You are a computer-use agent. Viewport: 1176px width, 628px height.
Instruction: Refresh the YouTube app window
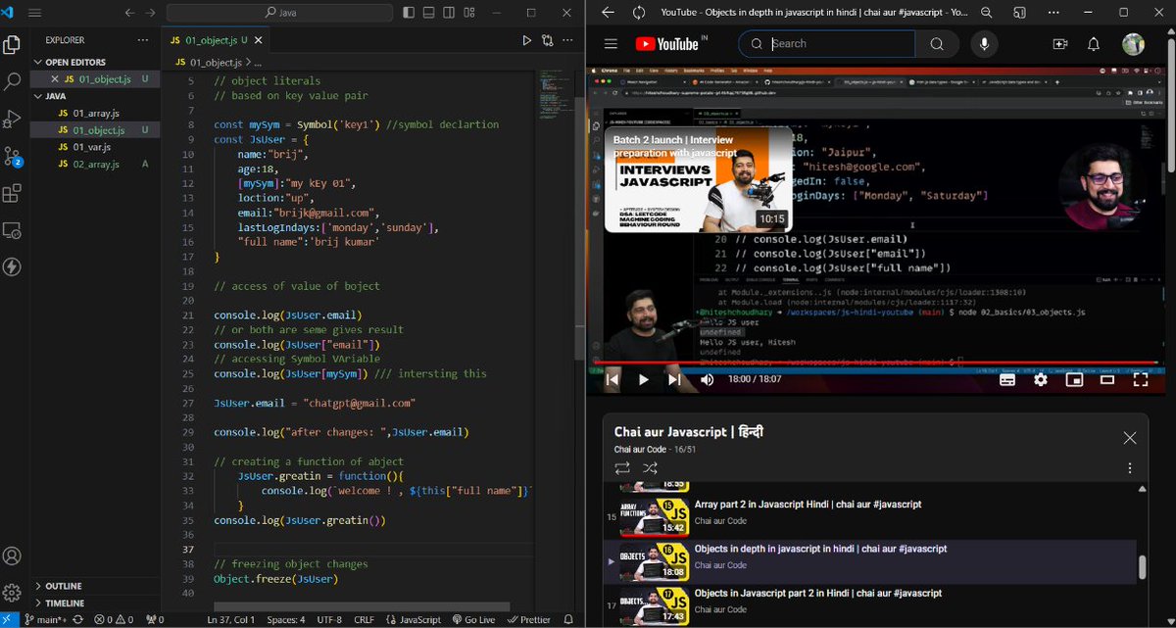click(639, 13)
